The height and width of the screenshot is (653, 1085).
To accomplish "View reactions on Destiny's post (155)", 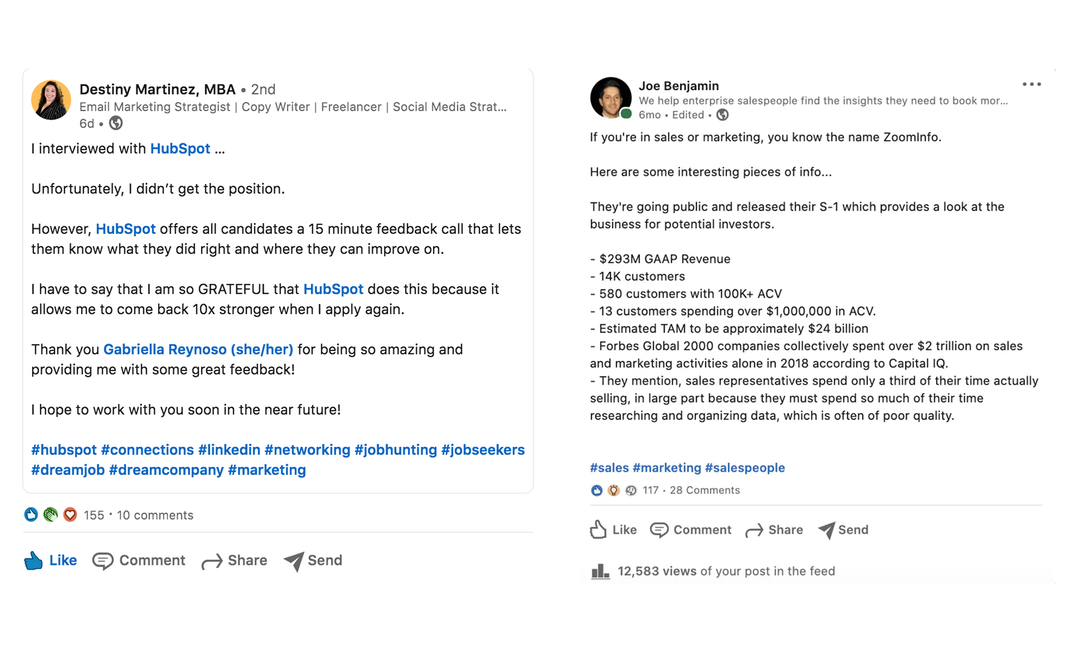I will click(94, 515).
